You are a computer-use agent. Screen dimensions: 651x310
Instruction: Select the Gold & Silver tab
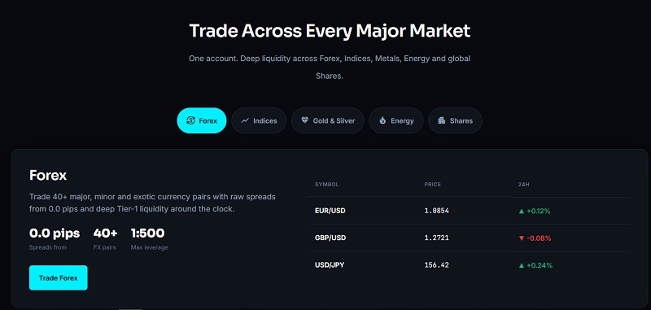tap(328, 120)
